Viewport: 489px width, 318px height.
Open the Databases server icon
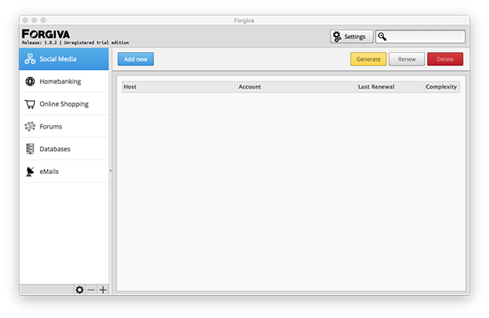(30, 149)
